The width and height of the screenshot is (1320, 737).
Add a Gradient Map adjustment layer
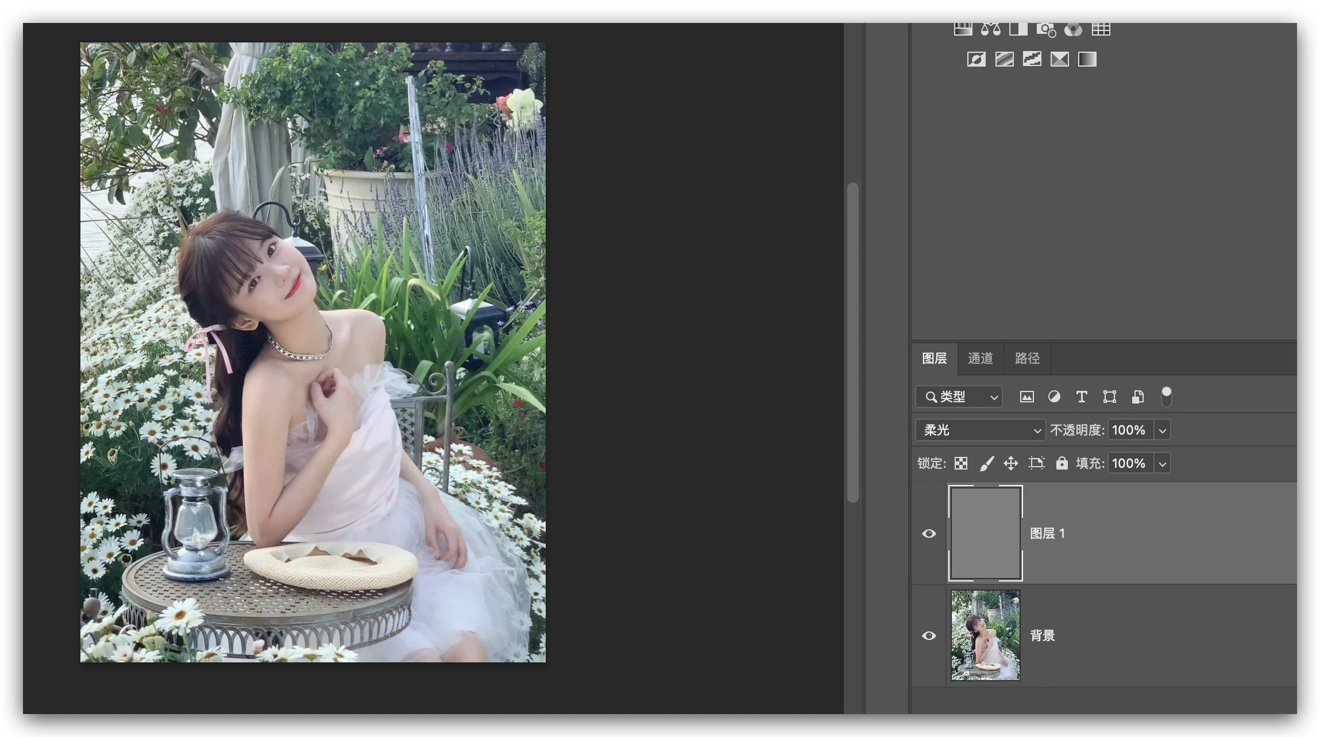click(x=1087, y=59)
